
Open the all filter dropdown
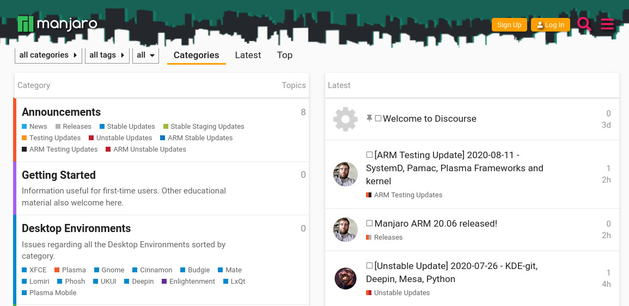pyautogui.click(x=145, y=55)
